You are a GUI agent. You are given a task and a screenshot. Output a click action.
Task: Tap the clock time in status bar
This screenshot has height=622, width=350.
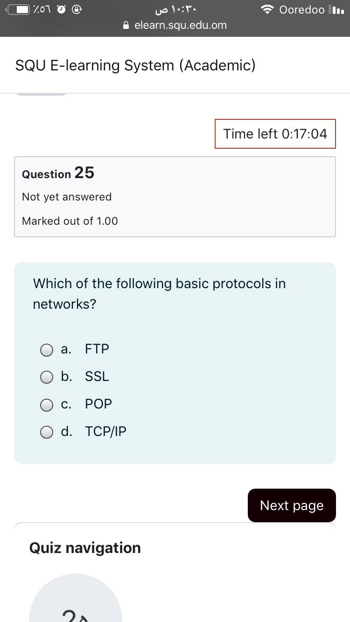175,9
